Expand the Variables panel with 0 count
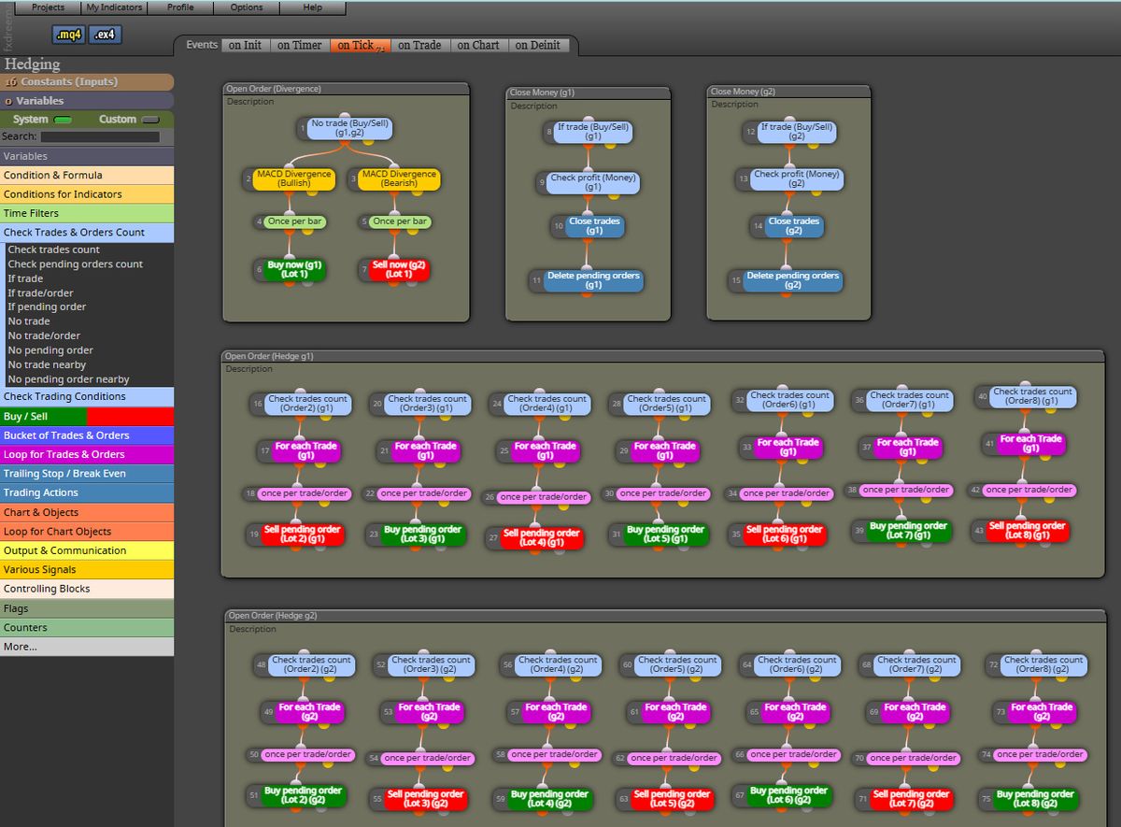 pos(87,101)
